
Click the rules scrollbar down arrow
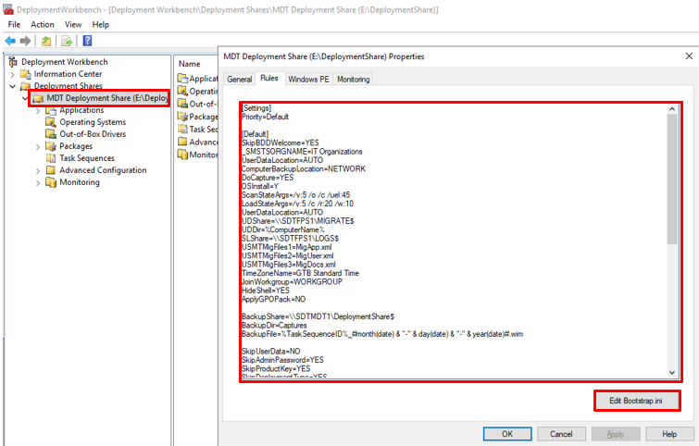point(672,373)
